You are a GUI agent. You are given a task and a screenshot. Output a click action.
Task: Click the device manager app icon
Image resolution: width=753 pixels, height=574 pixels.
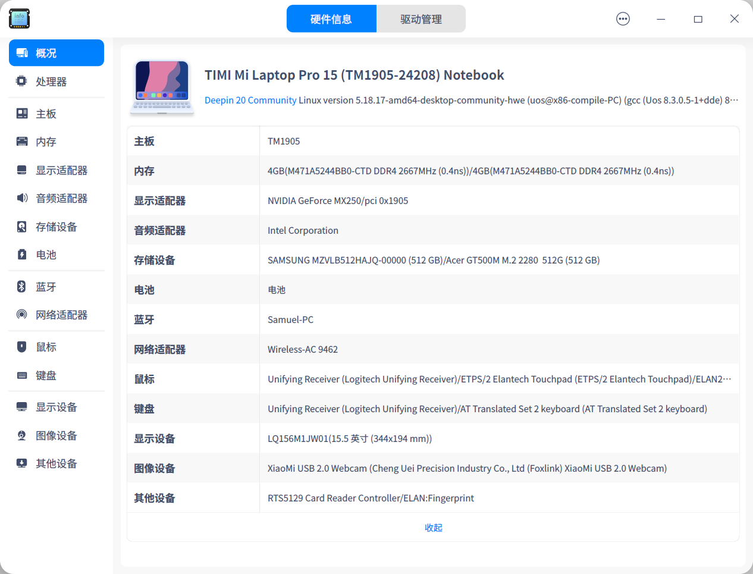pyautogui.click(x=20, y=19)
